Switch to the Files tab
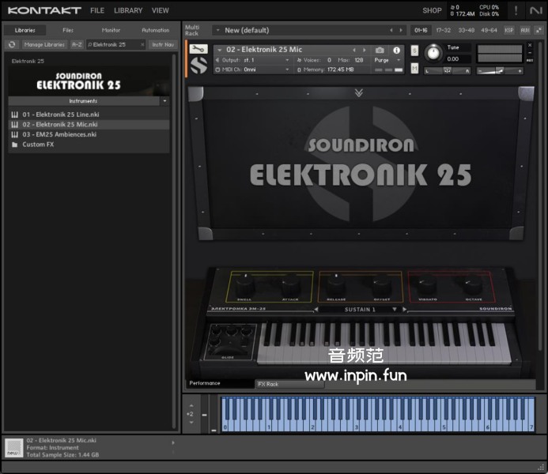Viewport: 548px width, 474px height. click(x=68, y=30)
